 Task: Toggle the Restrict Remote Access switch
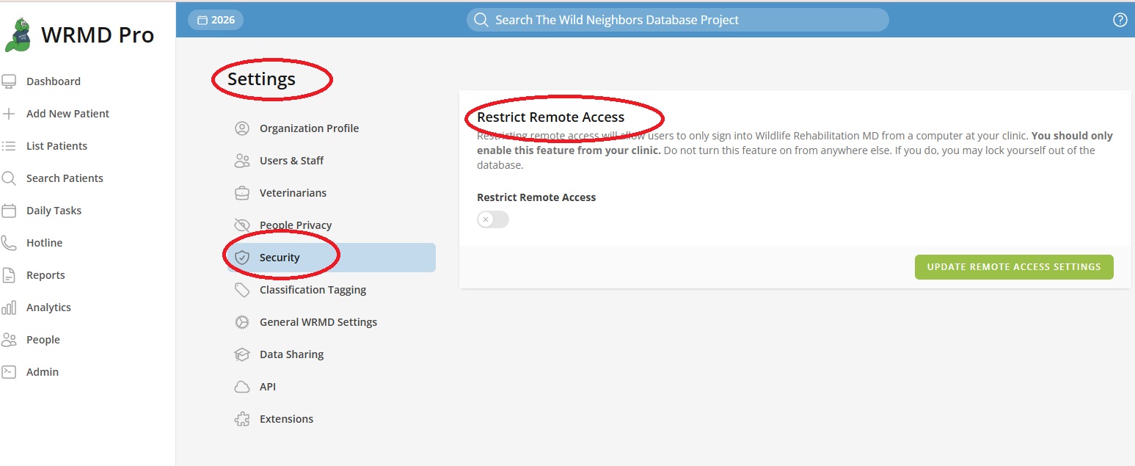(x=493, y=219)
